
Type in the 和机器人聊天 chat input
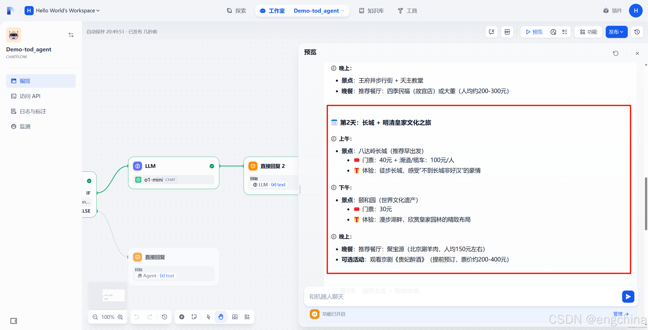461,297
